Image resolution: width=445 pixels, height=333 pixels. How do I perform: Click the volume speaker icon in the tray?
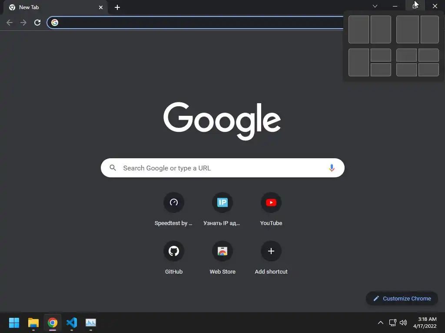coord(403,323)
